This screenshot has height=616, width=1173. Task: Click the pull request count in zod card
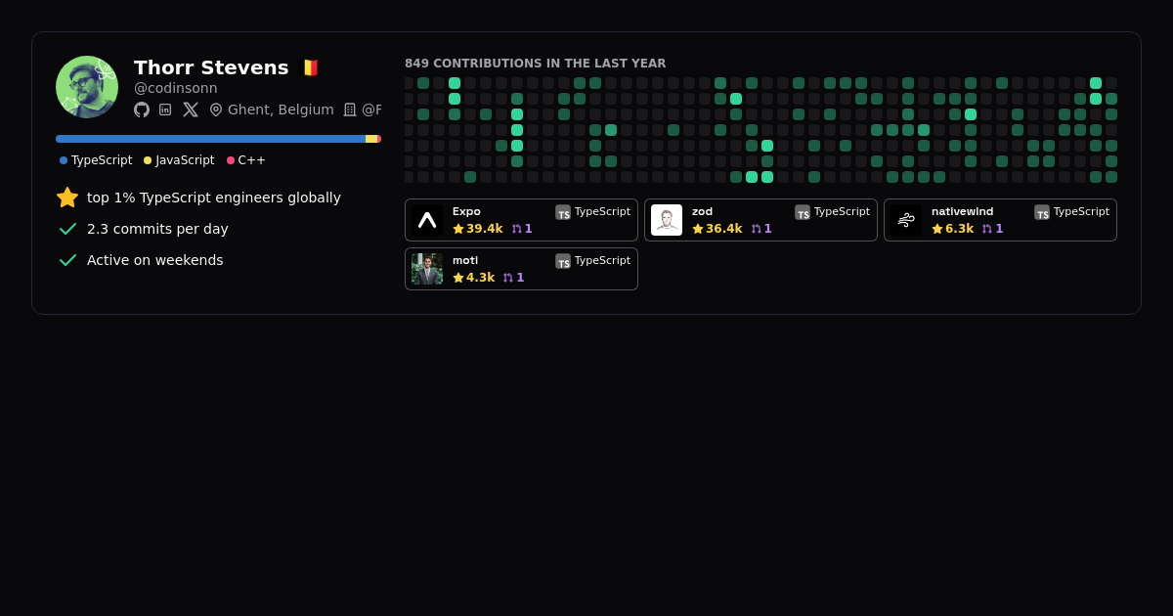[768, 229]
